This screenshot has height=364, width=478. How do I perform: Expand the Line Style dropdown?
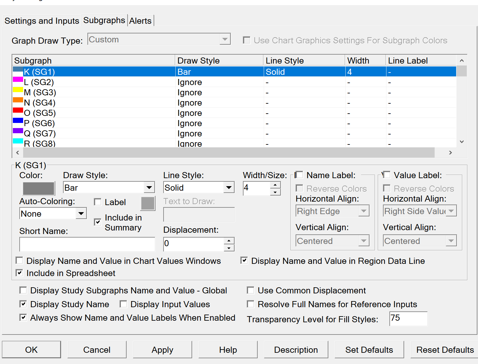coord(229,187)
